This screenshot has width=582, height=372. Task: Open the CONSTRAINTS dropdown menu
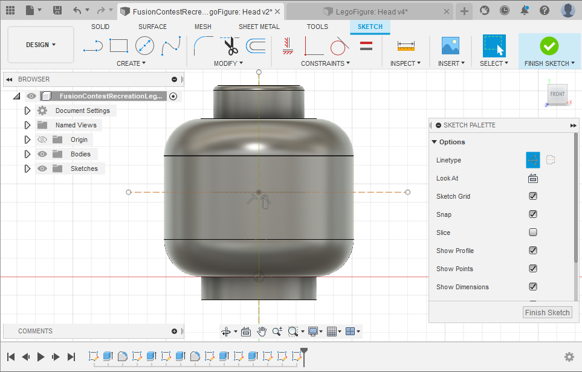tap(326, 63)
